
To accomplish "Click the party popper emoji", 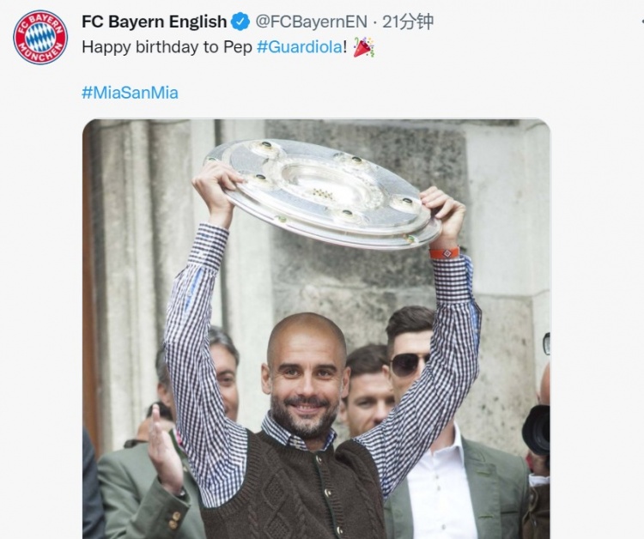I will [x=363, y=47].
